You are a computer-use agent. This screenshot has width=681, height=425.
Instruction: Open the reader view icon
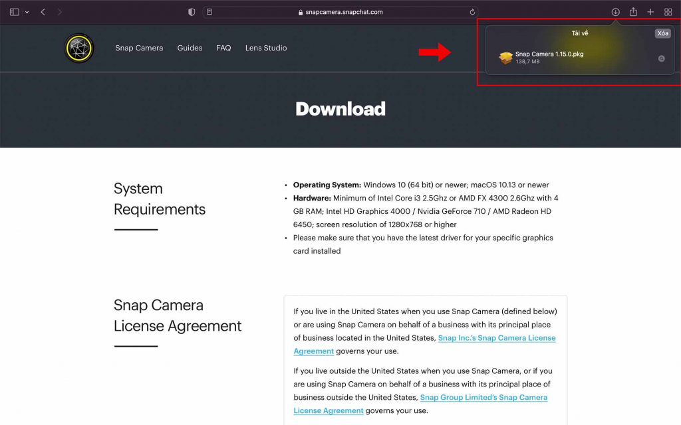(209, 12)
